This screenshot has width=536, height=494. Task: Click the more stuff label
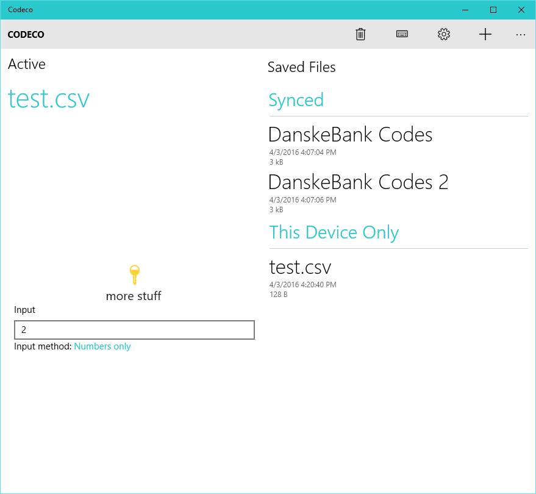(134, 296)
